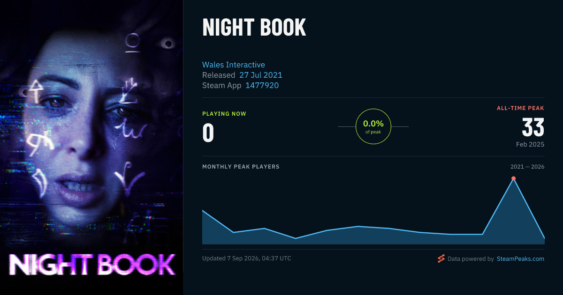563x295 pixels.
Task: Click the Night Book cover art
Action: (x=91, y=147)
